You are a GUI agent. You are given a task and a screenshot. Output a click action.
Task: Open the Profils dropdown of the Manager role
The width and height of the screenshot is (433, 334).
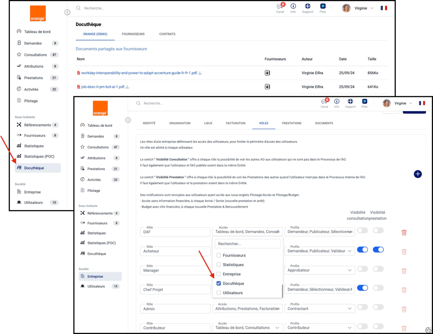(320, 270)
